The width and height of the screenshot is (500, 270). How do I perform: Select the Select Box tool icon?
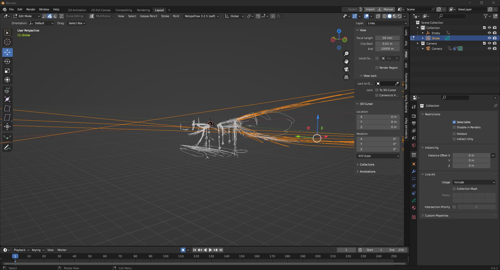pyautogui.click(x=7, y=33)
